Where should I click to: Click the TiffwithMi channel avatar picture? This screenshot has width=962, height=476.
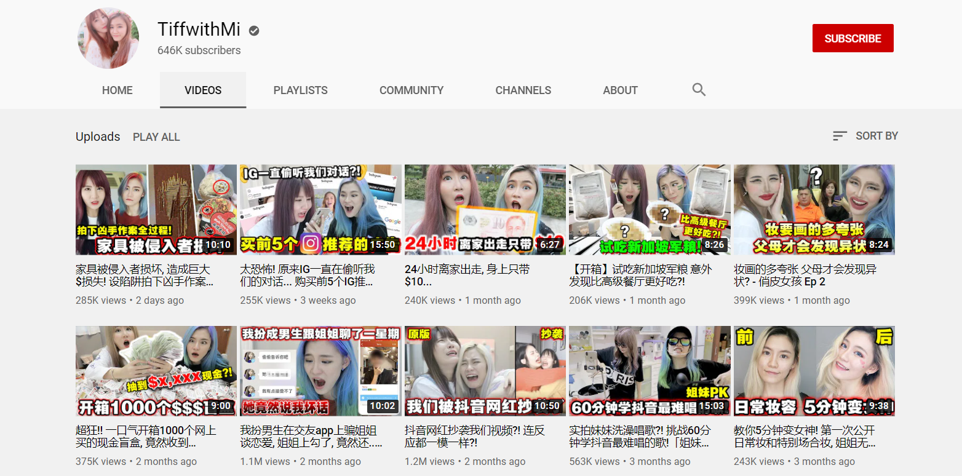[108, 38]
